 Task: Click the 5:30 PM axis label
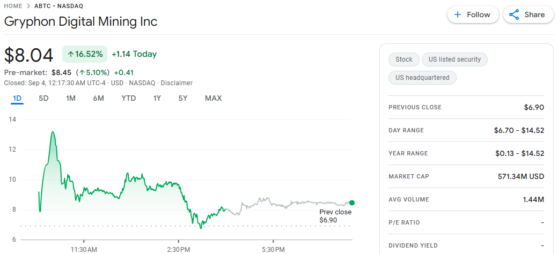273,250
